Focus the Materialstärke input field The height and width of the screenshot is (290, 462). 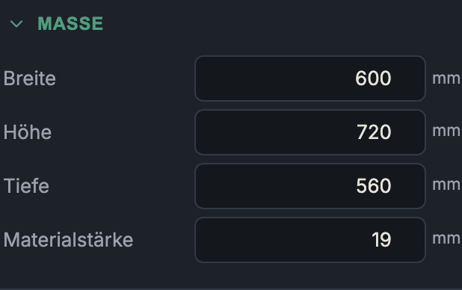pyautogui.click(x=310, y=240)
